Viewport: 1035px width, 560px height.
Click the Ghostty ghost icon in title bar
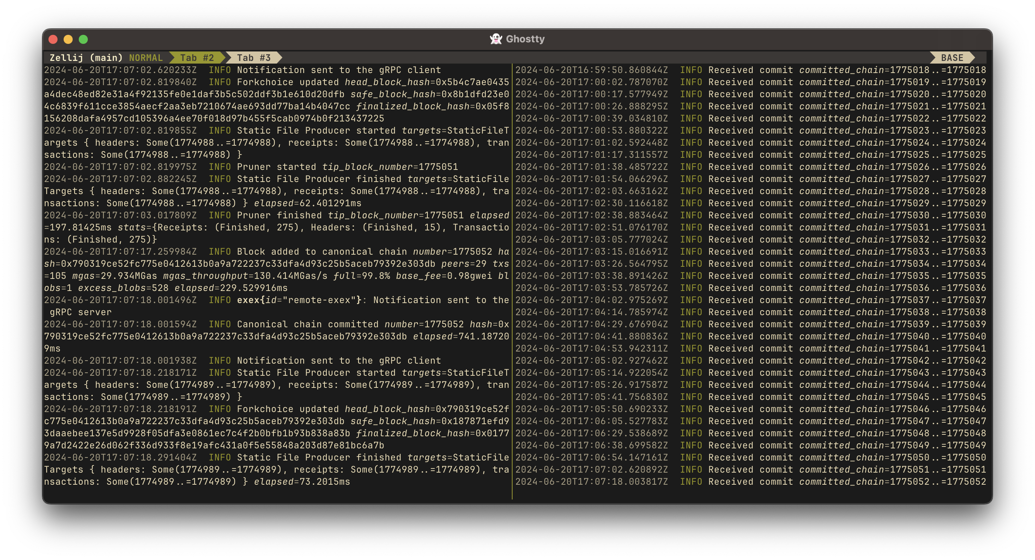pos(496,39)
